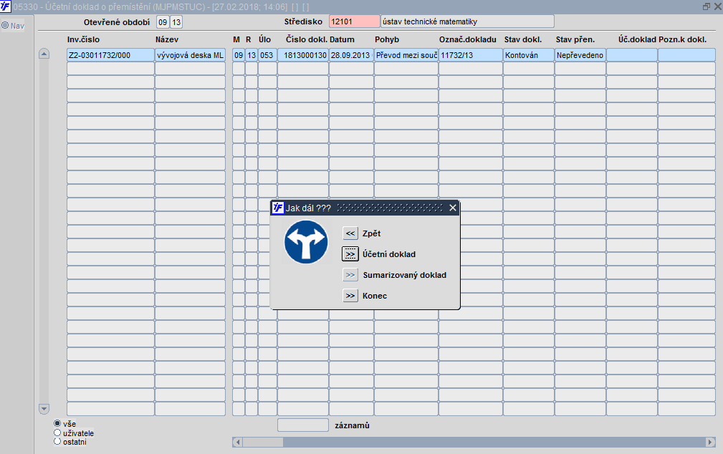Select the ostatní radio button
The height and width of the screenshot is (454, 723).
point(57,442)
